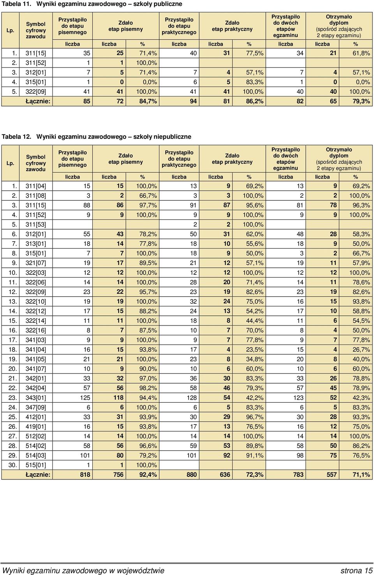Click value 34,8% in row 341[05]
The width and height of the screenshot is (374, 575).
pos(255,359)
